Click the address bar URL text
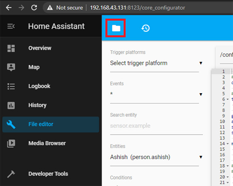Image resolution: width=233 pixels, height=186 pixels. point(137,7)
